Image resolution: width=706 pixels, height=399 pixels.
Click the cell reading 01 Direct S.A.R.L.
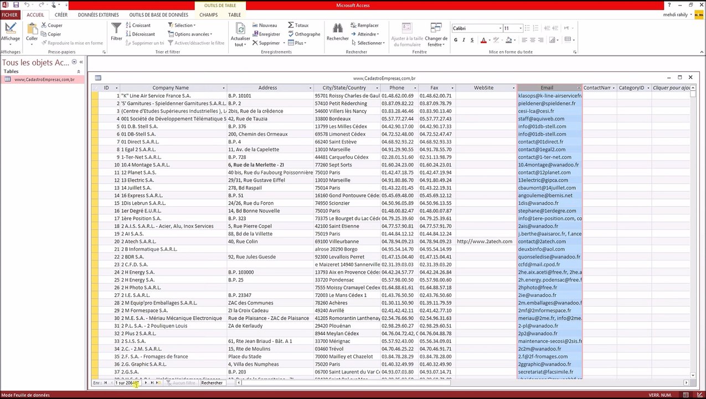(x=173, y=142)
